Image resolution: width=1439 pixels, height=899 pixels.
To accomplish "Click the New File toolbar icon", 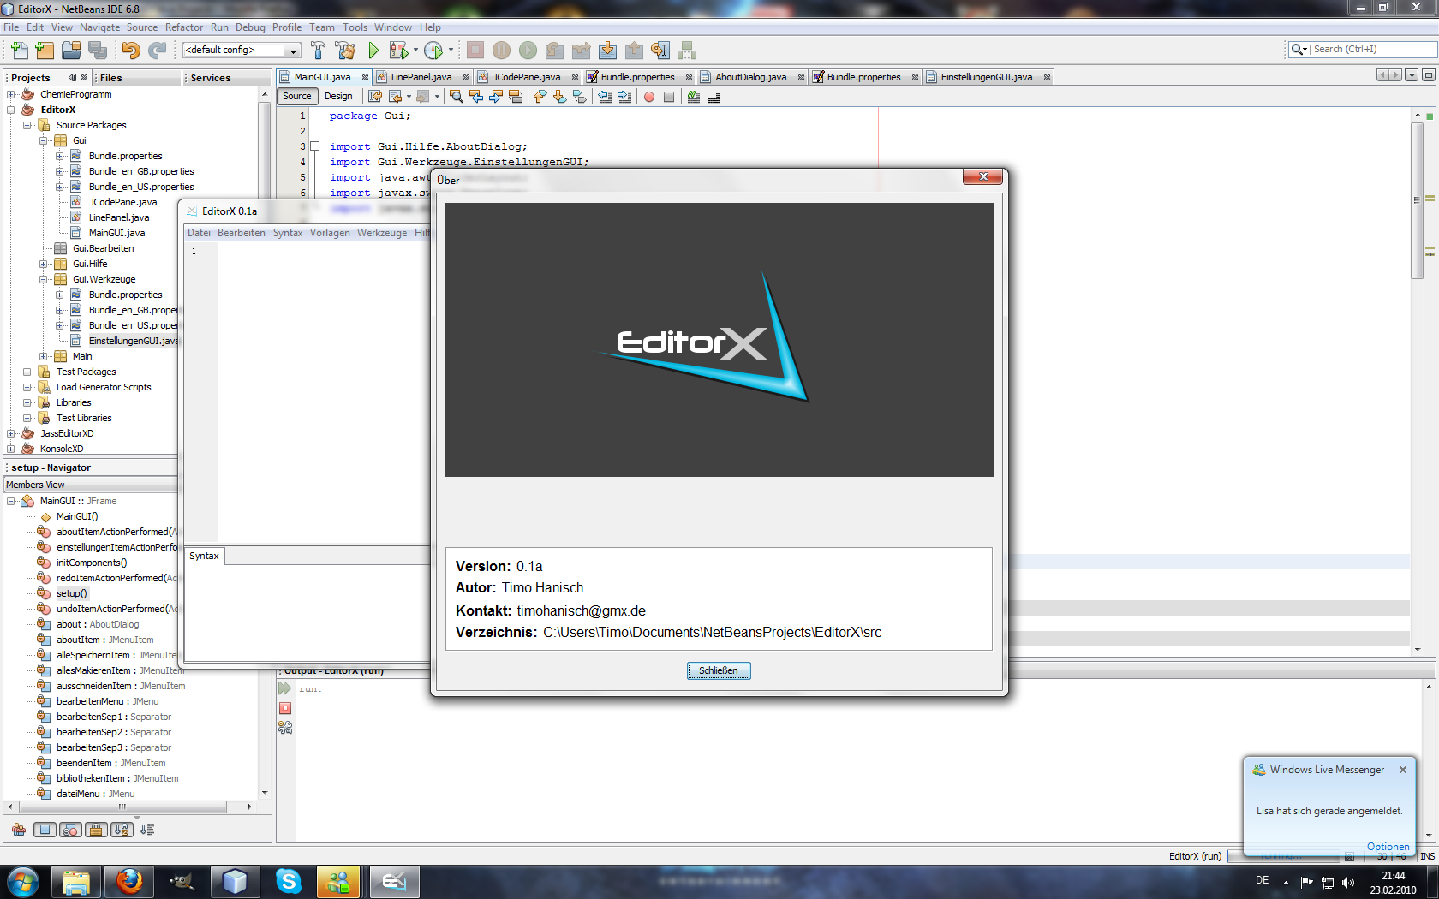I will point(19,50).
